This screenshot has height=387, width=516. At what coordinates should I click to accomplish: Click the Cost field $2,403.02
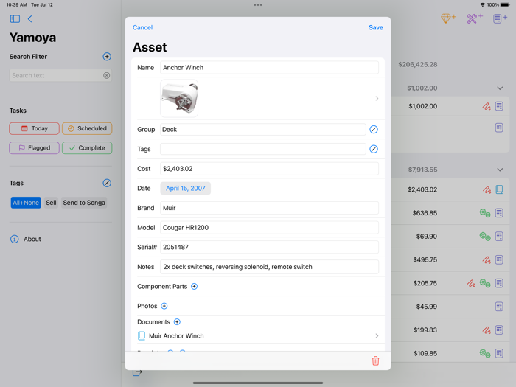[269, 169]
